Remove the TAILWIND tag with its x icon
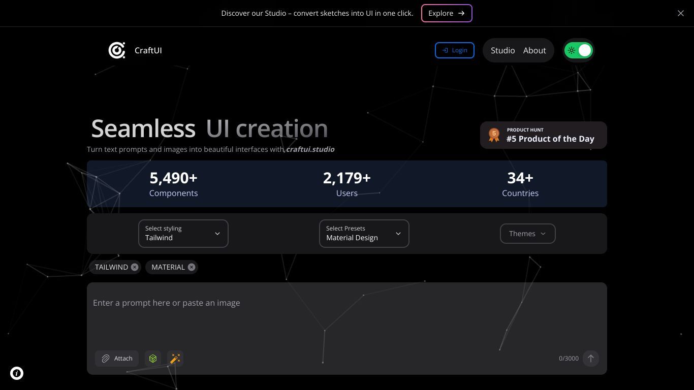694x390 pixels. pos(135,267)
